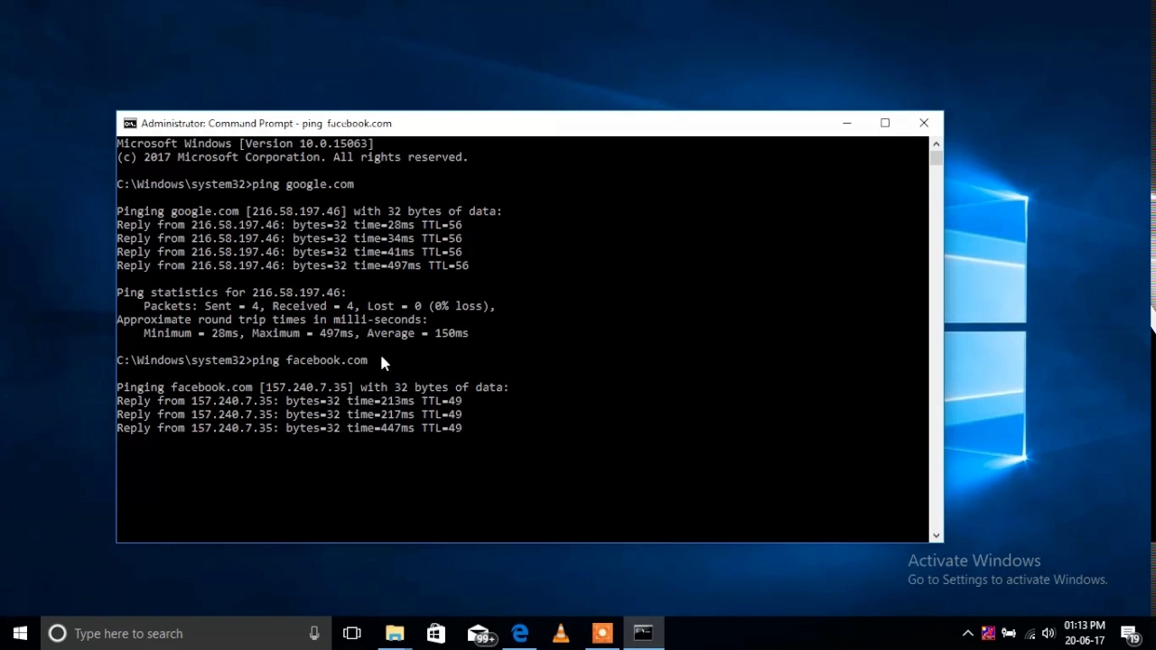Click the 'Packets: Sent = 4' line
1156x650 pixels.
pos(319,306)
